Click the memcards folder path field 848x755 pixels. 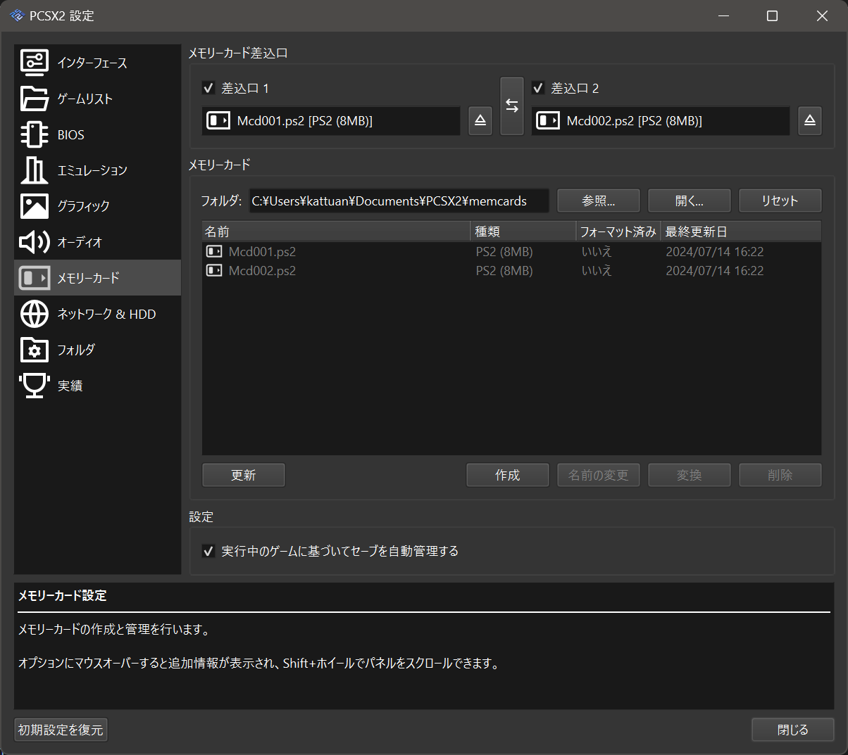[399, 201]
